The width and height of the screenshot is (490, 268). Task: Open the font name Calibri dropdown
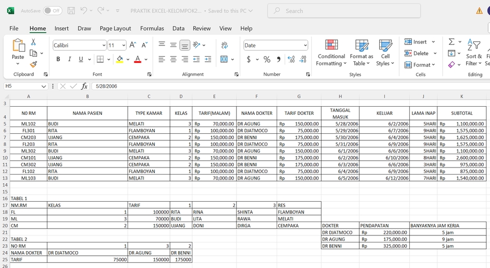tap(104, 45)
